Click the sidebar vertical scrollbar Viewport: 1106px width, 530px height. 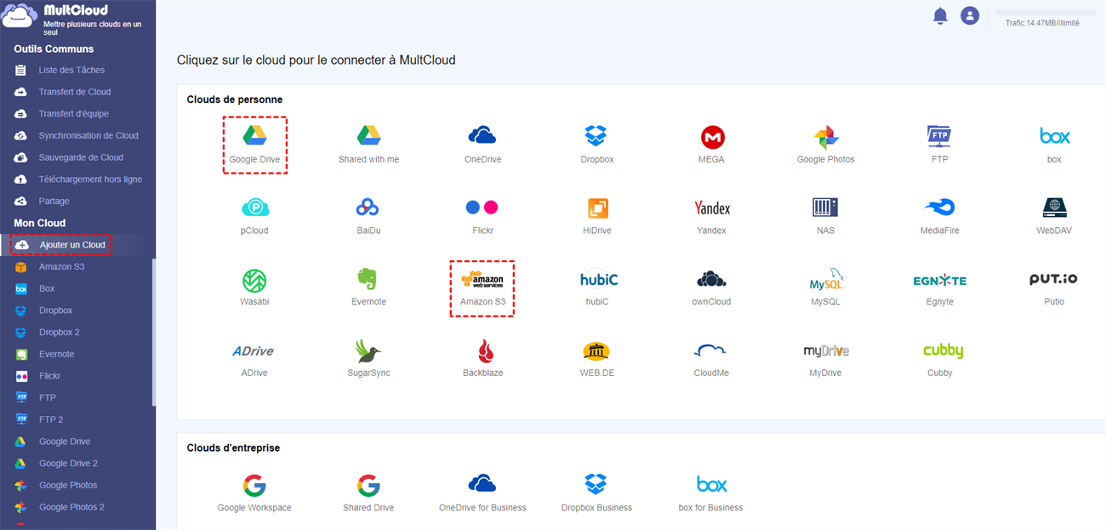pos(154,332)
